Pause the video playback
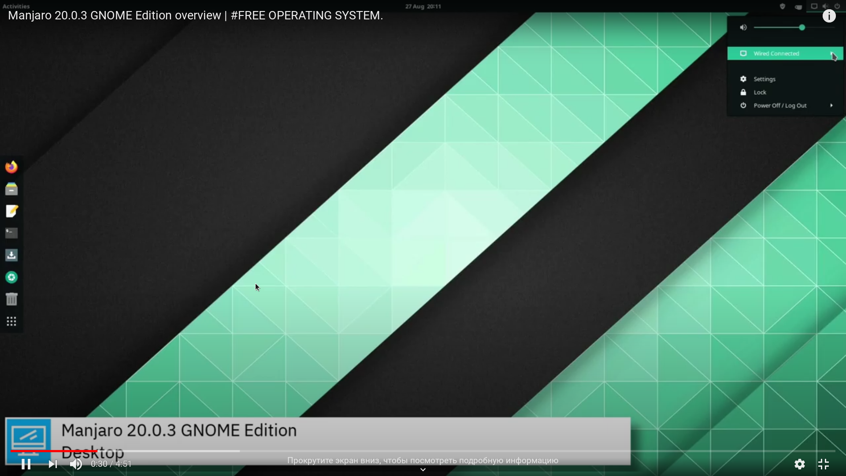846x476 pixels. pos(26,464)
